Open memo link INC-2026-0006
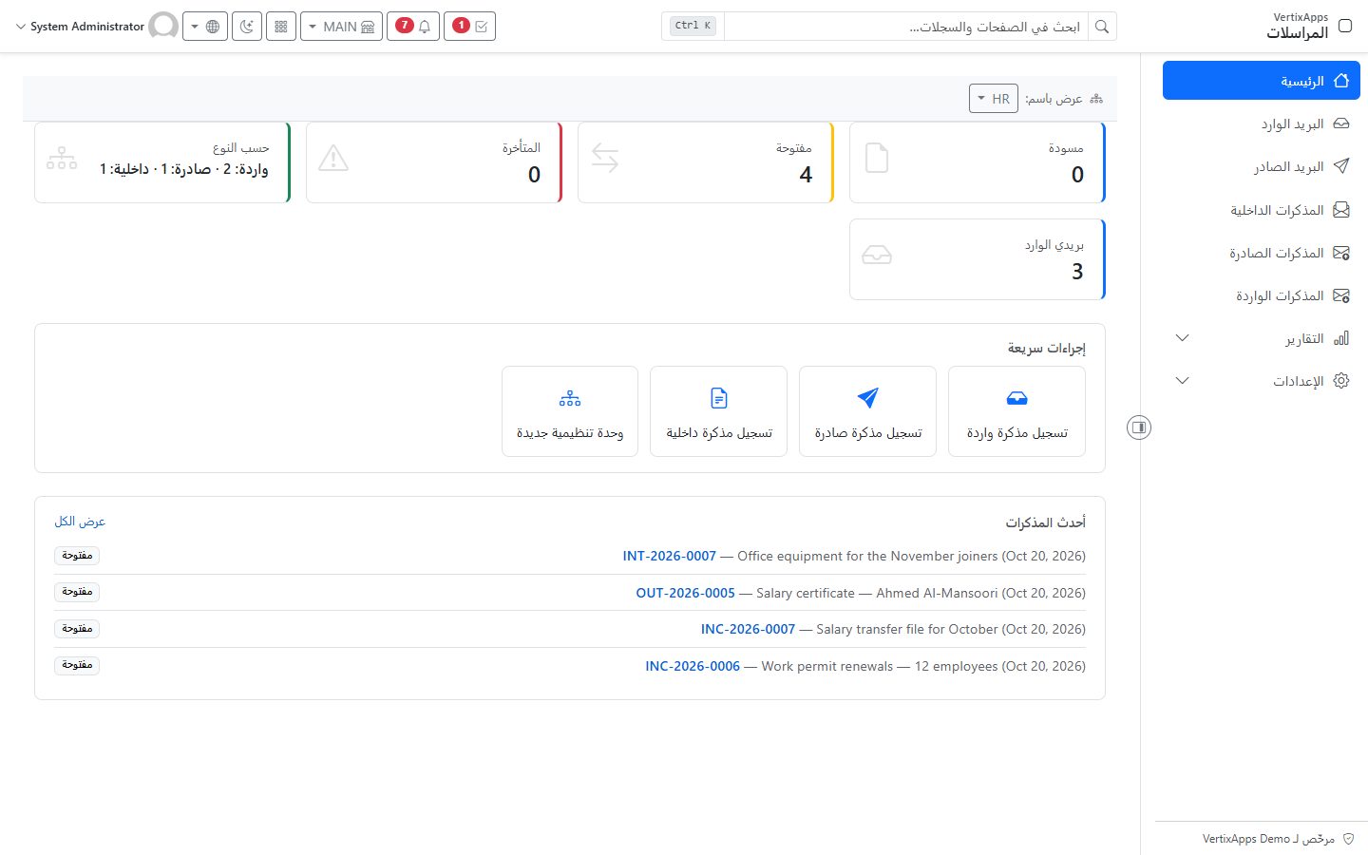Image resolution: width=1368 pixels, height=855 pixels. [693, 666]
